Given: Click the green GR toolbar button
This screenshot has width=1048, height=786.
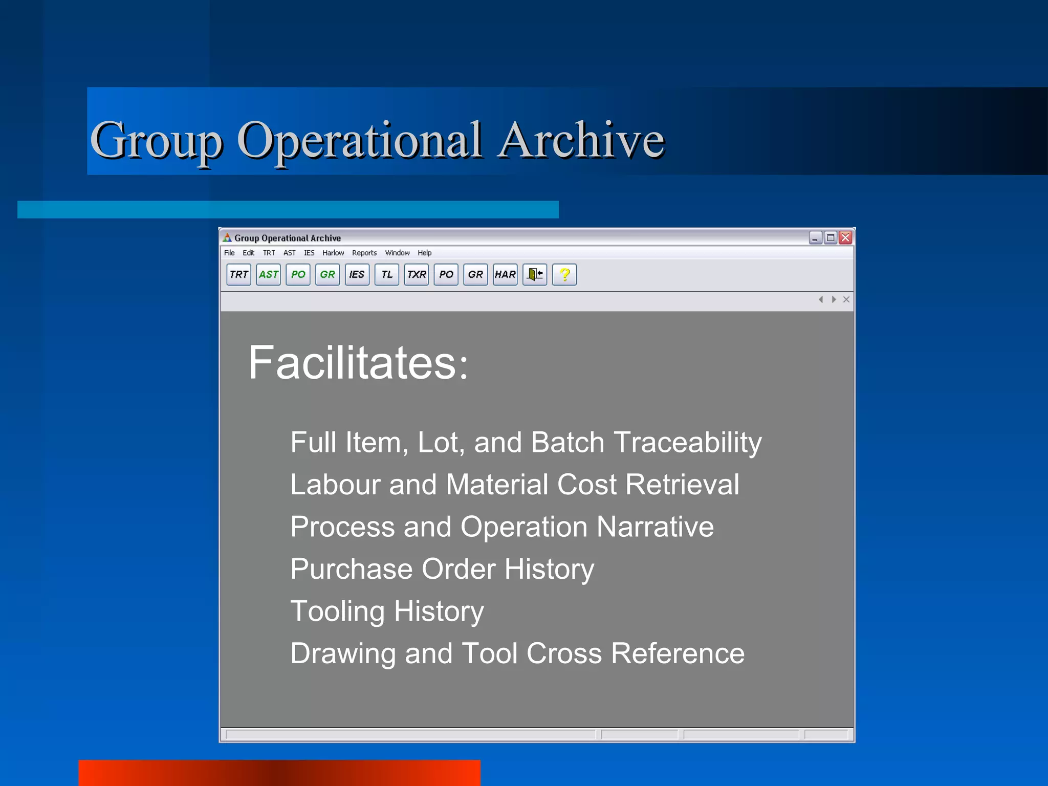Looking at the screenshot, I should point(327,274).
